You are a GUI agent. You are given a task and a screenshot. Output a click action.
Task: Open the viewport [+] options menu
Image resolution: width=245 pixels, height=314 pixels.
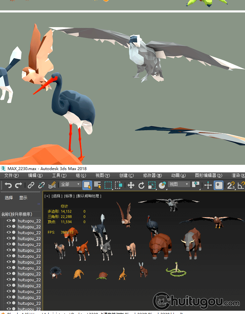coord(47,196)
